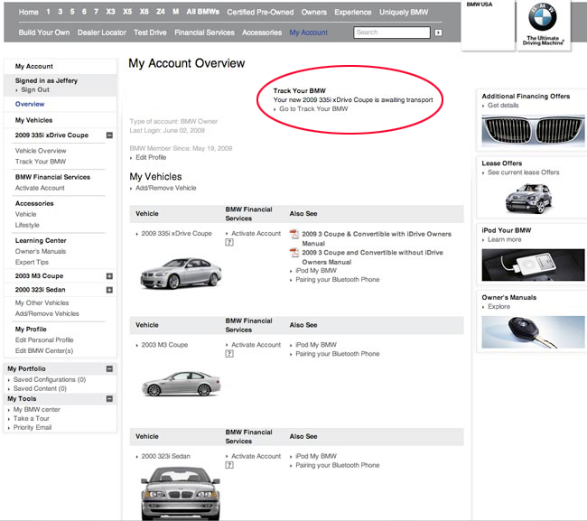Viewport: 587px width, 521px height.
Task: Click the Sign Out link
Action: click(35, 89)
